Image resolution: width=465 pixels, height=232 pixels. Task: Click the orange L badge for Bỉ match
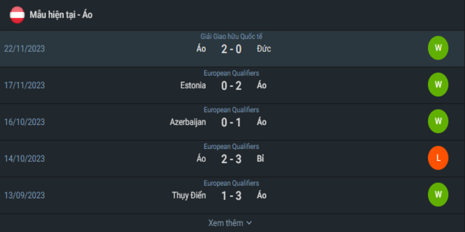[x=438, y=158]
